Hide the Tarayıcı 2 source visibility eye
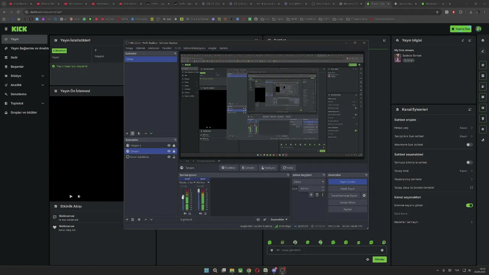The image size is (489, 275). click(x=169, y=146)
